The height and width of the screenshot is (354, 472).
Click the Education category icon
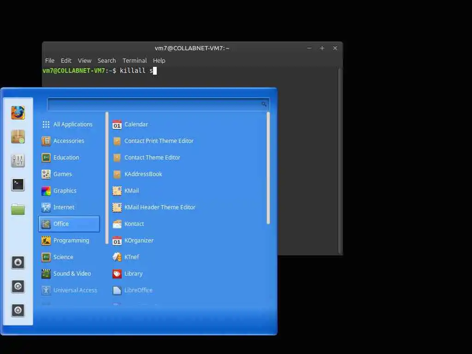46,158
